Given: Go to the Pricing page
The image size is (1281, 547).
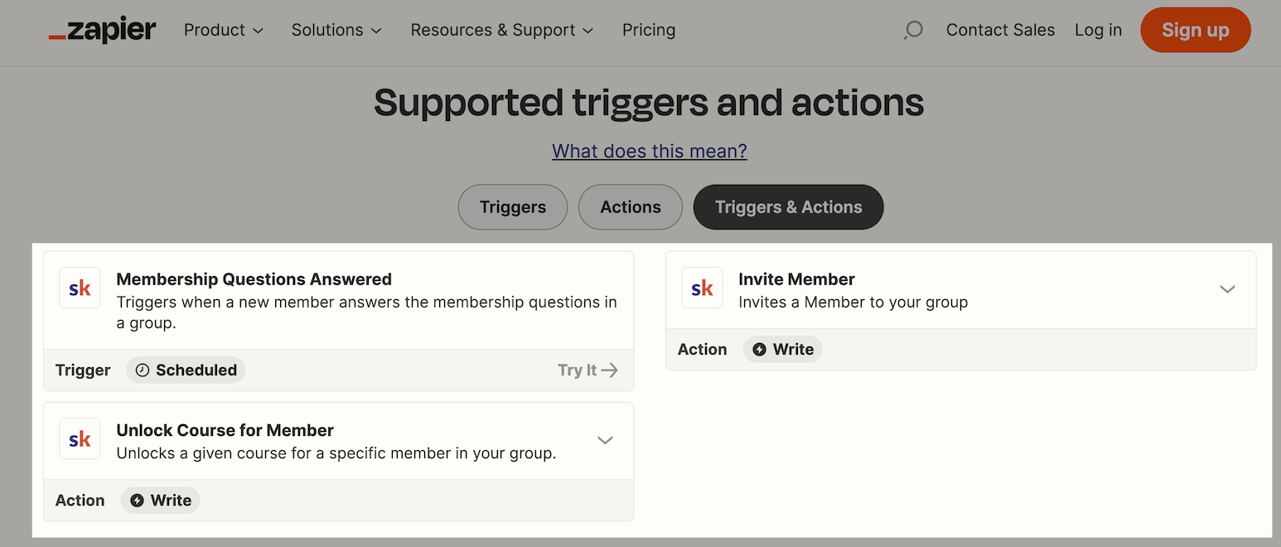Looking at the screenshot, I should coord(649,31).
